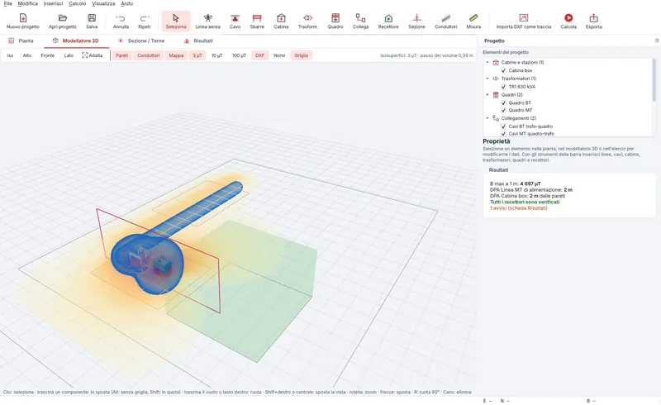The image size is (661, 405).
Task: Toggle the Conduttori display in 3D view
Action: click(149, 55)
